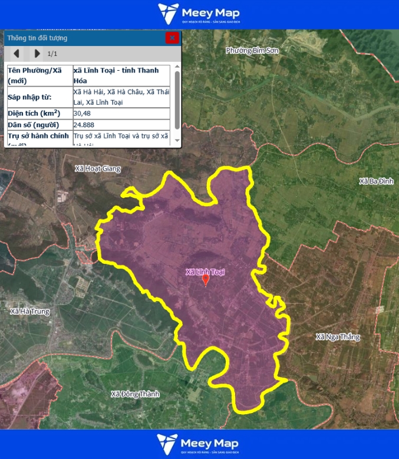
Task: Click the Xã Lĩnh Toại map label
Action: pyautogui.click(x=205, y=272)
